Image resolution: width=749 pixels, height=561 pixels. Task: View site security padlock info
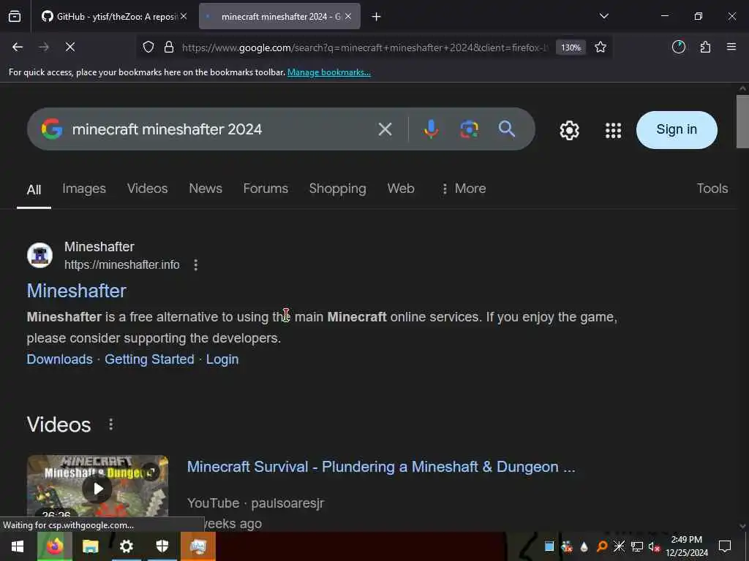point(169,47)
